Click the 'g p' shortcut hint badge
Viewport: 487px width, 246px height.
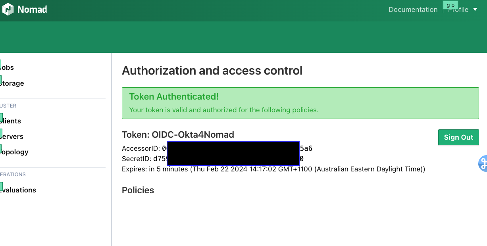450,5
